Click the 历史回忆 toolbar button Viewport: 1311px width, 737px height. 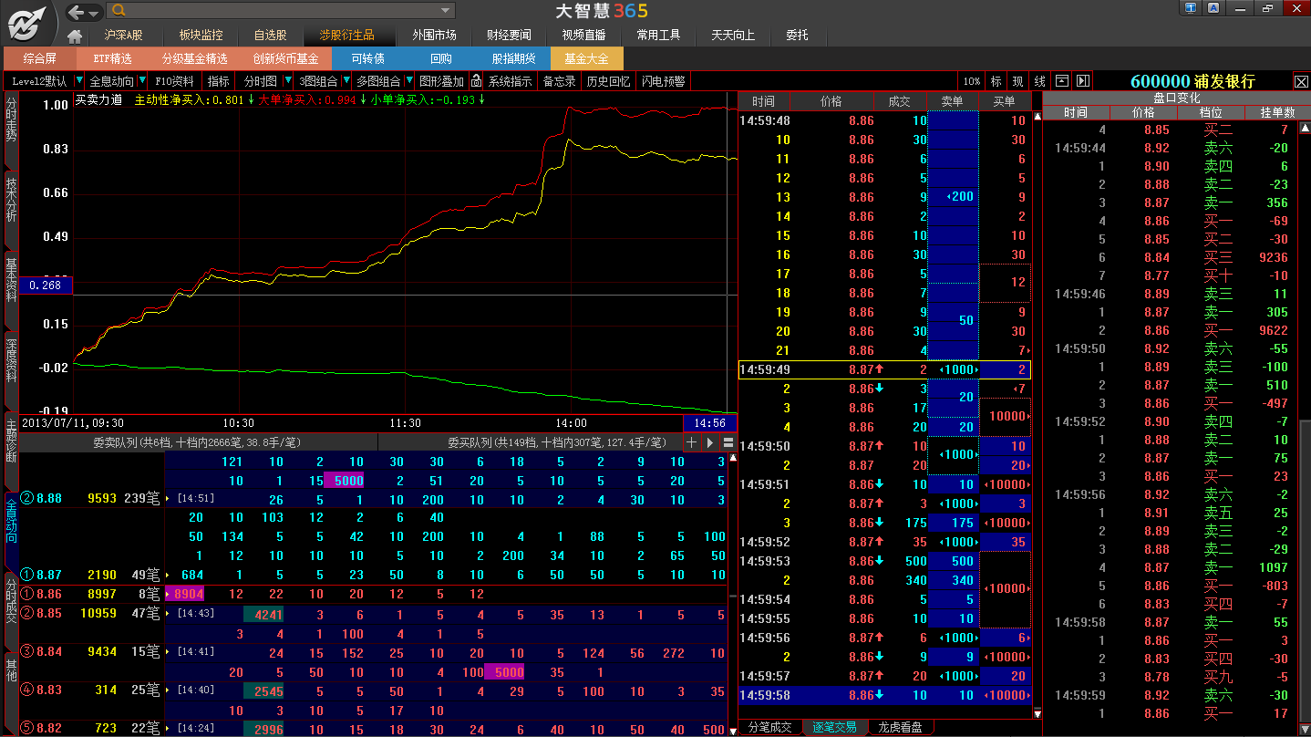[608, 81]
